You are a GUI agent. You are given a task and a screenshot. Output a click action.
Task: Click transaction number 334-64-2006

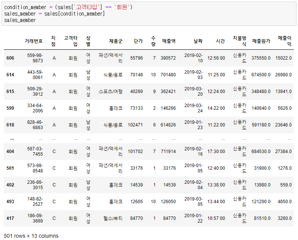35,108
